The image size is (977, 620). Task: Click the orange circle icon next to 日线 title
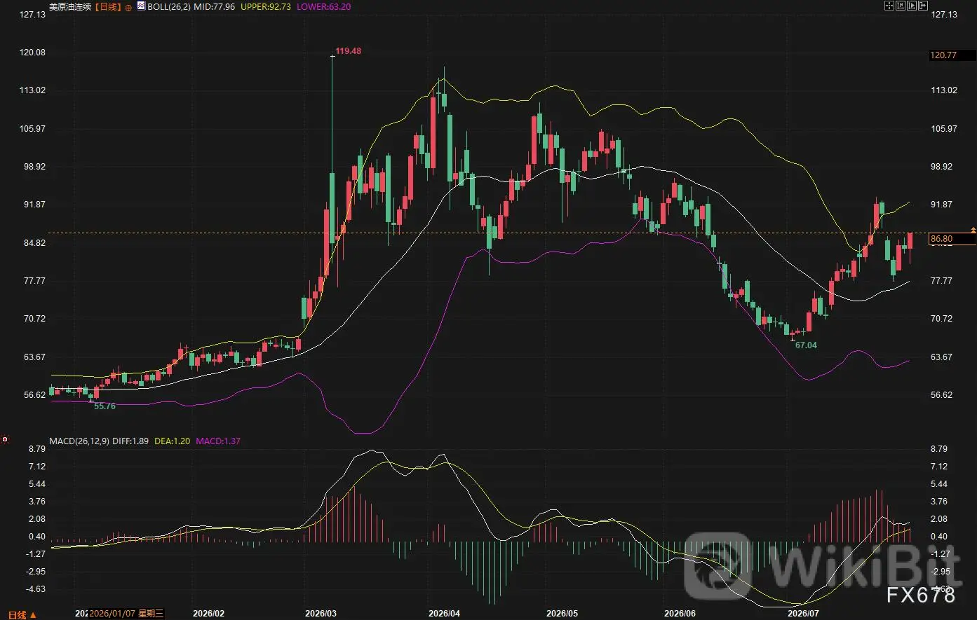coord(128,7)
